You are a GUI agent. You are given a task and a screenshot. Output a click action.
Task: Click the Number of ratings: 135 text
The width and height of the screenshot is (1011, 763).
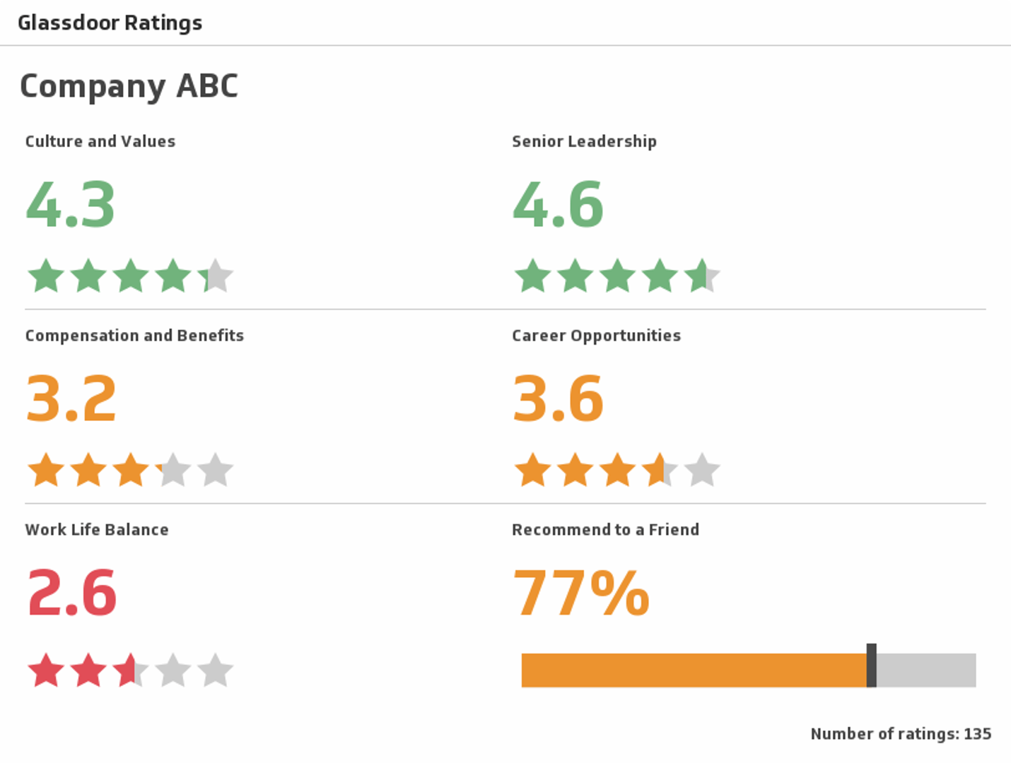pyautogui.click(x=901, y=734)
